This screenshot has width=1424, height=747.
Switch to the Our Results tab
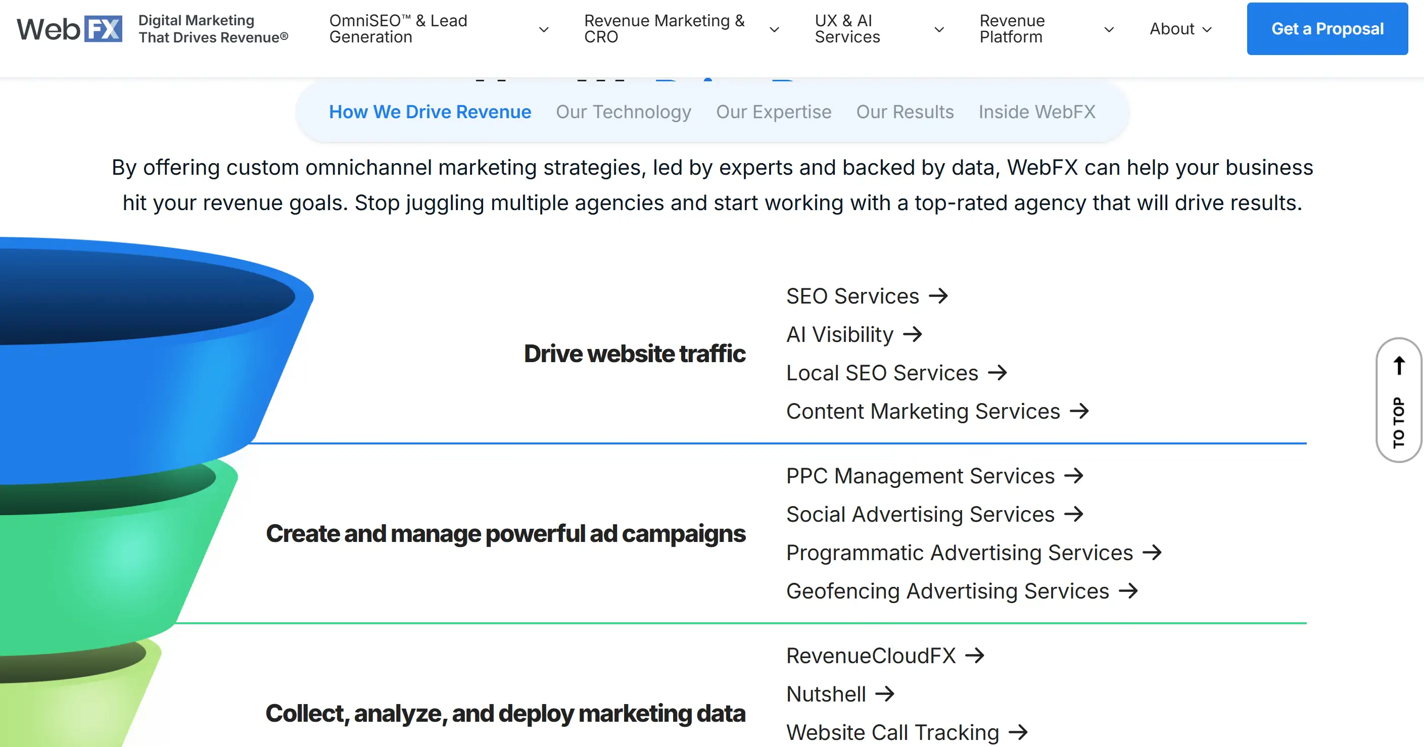click(905, 112)
